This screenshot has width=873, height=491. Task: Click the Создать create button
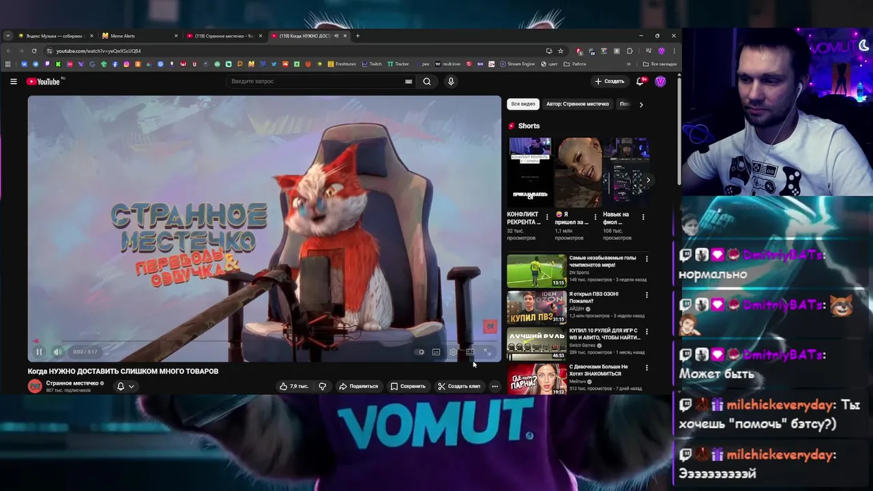(x=609, y=81)
